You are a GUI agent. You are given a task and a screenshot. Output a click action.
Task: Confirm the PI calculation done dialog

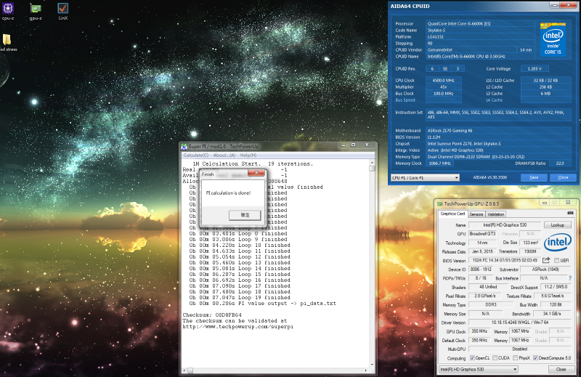tap(244, 215)
